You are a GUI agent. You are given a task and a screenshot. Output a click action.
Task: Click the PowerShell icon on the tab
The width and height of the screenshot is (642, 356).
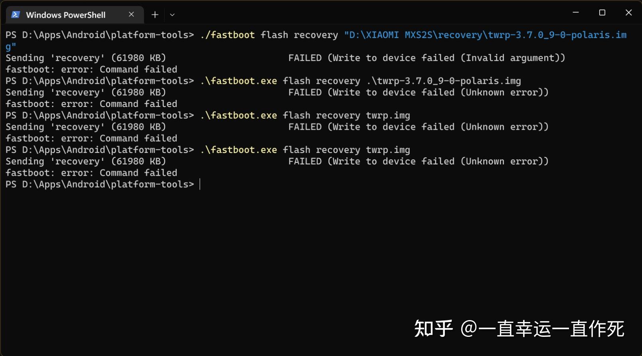15,14
